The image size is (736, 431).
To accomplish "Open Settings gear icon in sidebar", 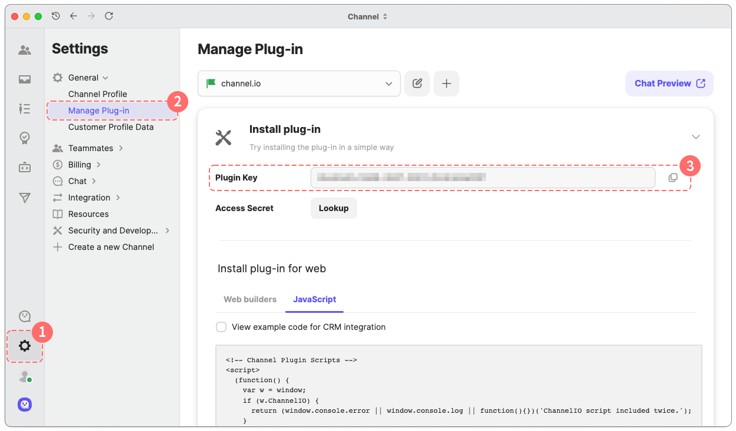I will click(25, 346).
